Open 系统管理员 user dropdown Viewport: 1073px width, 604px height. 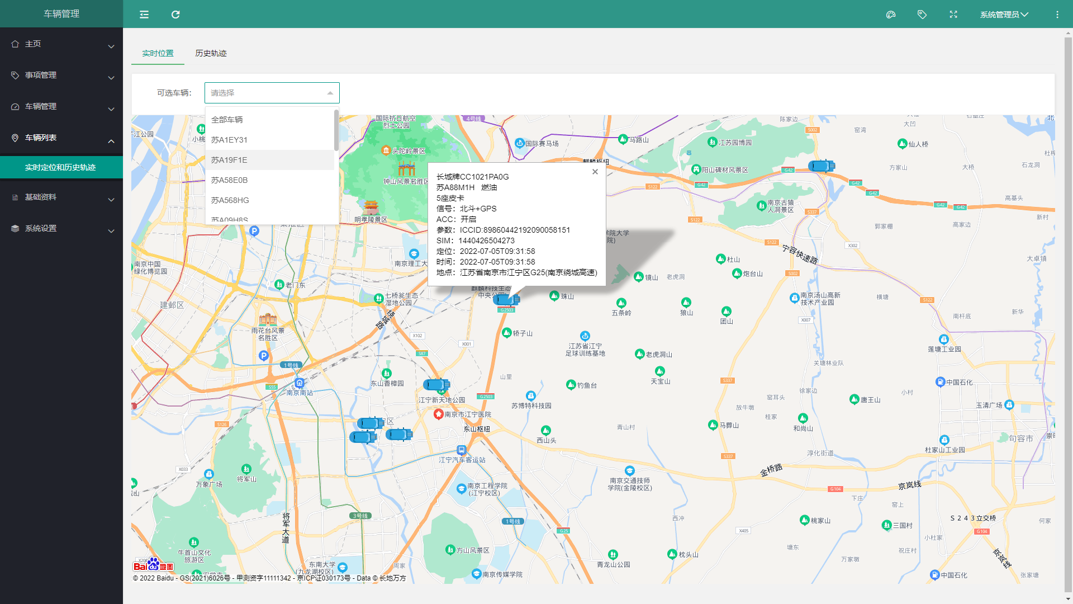1004,15
